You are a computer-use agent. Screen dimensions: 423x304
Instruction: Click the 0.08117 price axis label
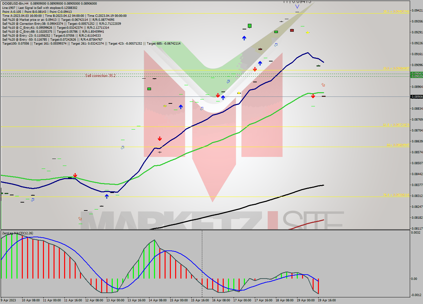417,228
